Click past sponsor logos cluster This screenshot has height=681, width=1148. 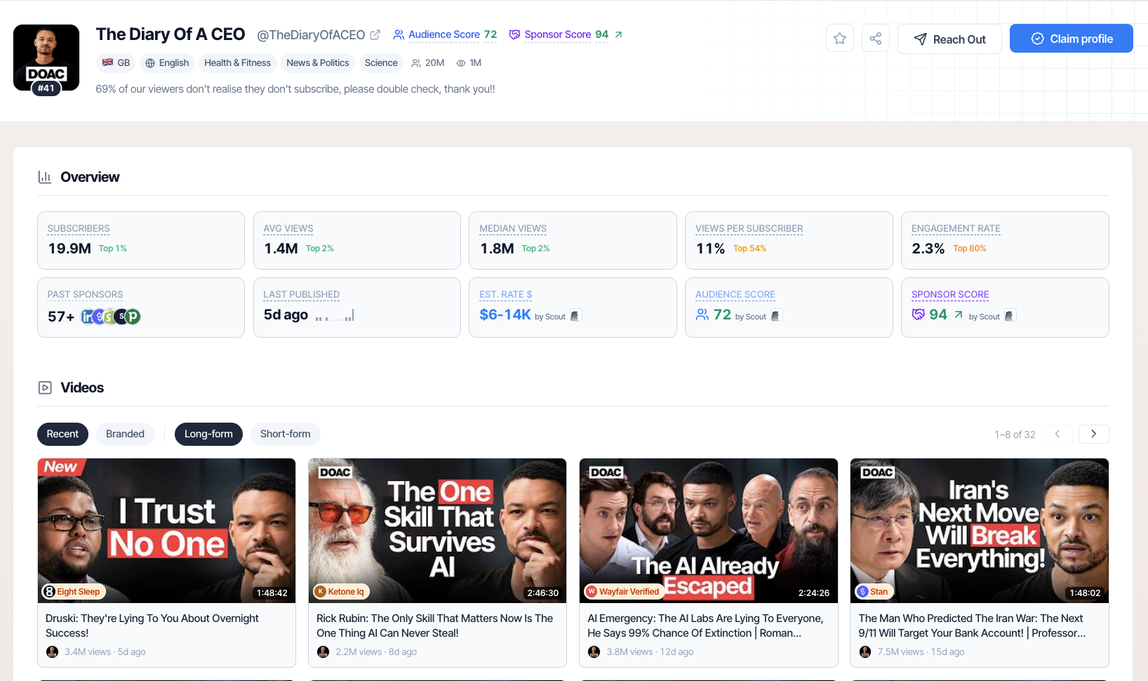tap(111, 317)
